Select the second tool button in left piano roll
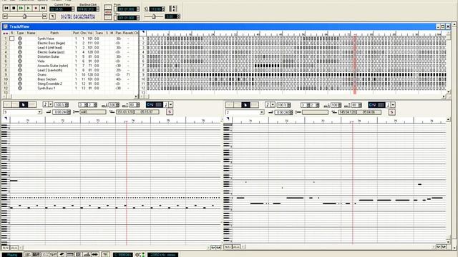The width and height of the screenshot is (458, 257). [x=16, y=105]
